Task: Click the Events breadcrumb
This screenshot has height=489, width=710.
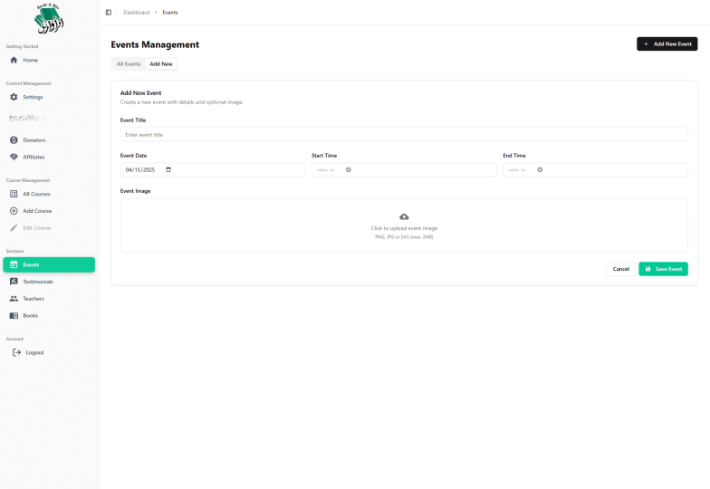Action: 170,13
